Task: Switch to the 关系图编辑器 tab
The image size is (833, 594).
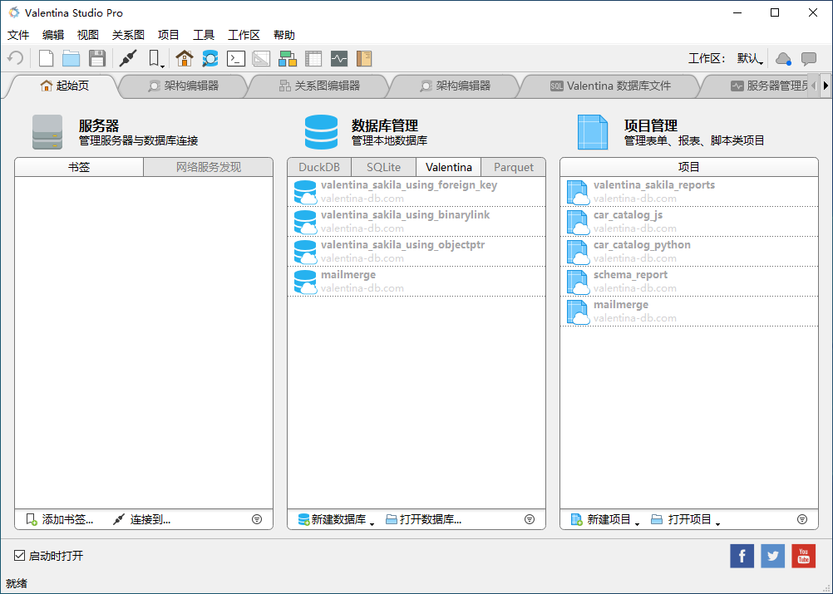Action: click(319, 86)
